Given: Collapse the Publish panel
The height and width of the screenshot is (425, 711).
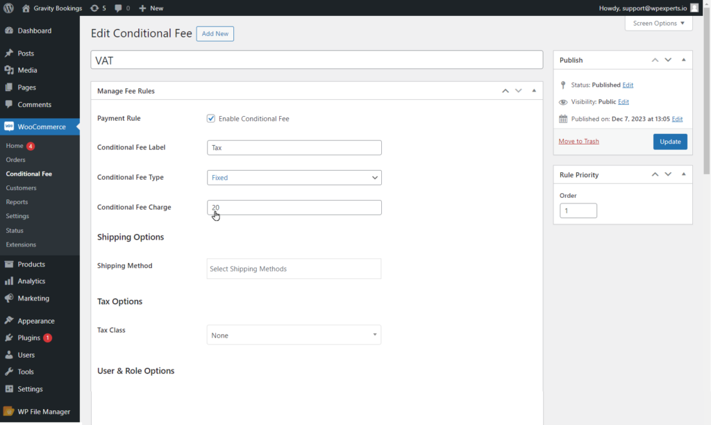Looking at the screenshot, I should [684, 60].
